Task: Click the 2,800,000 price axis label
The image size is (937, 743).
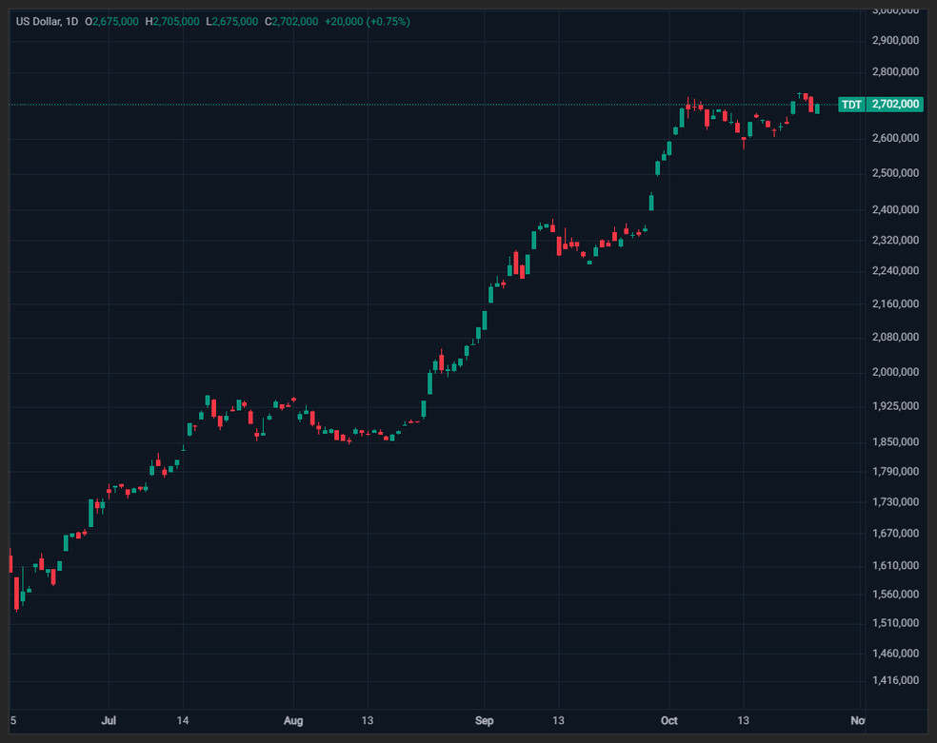Action: point(895,71)
